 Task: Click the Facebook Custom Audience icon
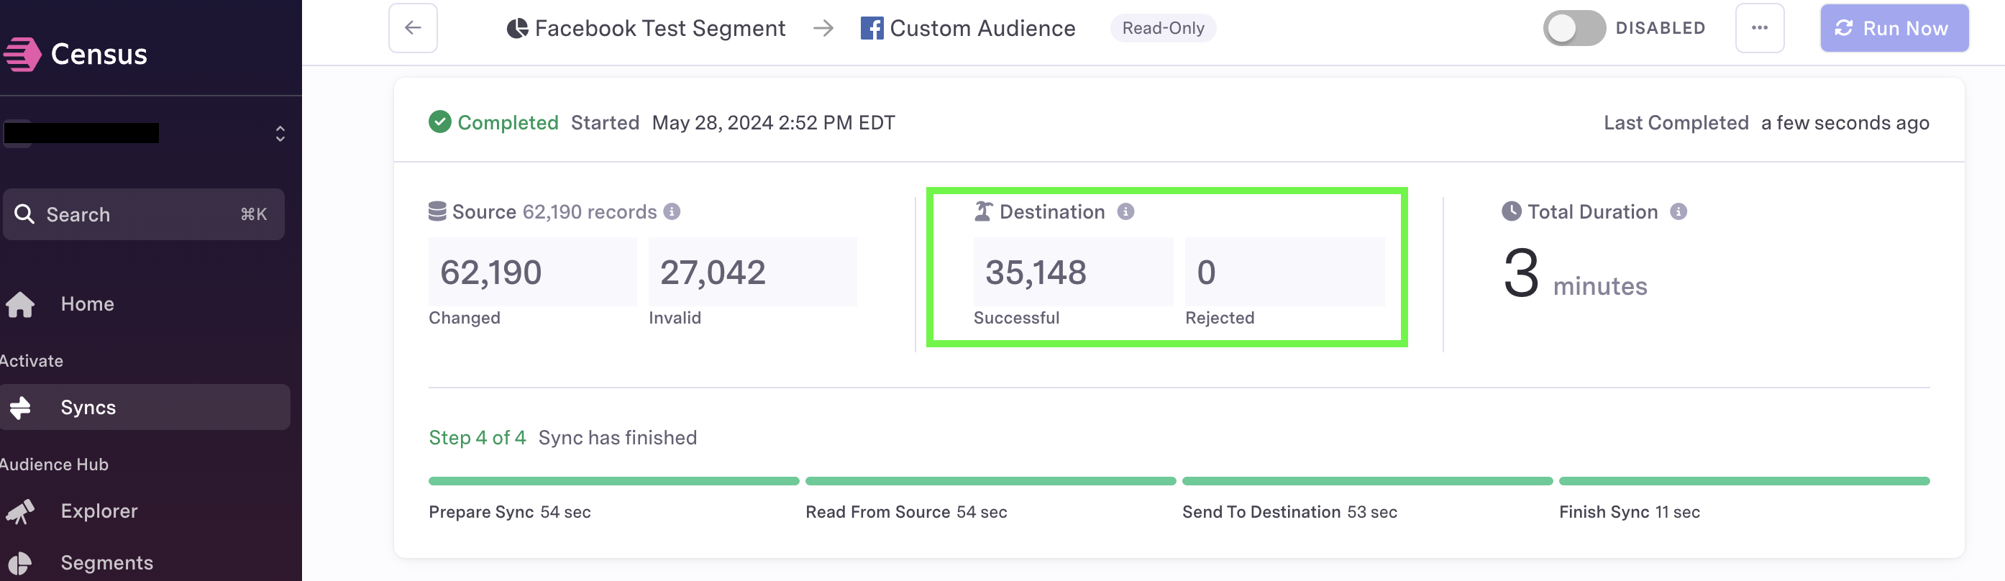point(872,28)
